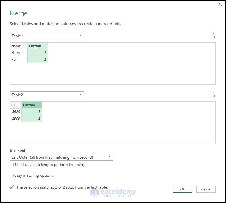This screenshot has height=203, width=226.
Task: Click the Harry cell in first table
Action: click(18, 53)
